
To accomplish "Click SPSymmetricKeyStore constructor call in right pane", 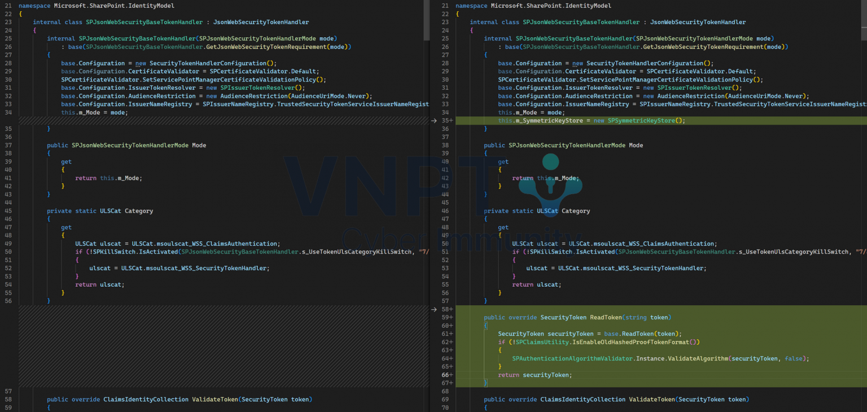I will pos(645,121).
